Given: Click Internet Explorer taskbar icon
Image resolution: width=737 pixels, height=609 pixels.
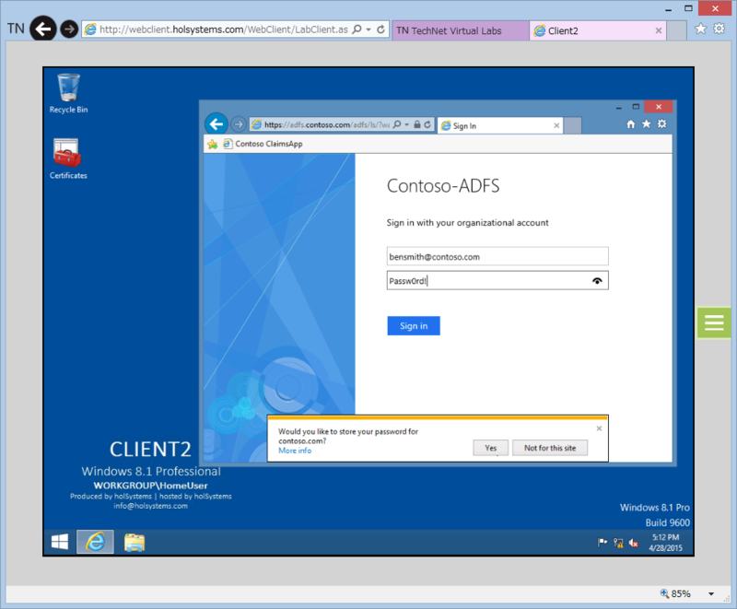Looking at the screenshot, I should click(96, 543).
